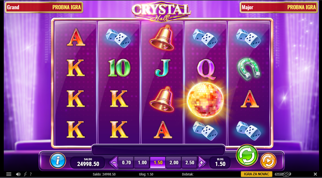Image resolution: width=322 pixels, height=178 pixels.
Task: Click the Major jackpot banner
Action: point(278,7)
